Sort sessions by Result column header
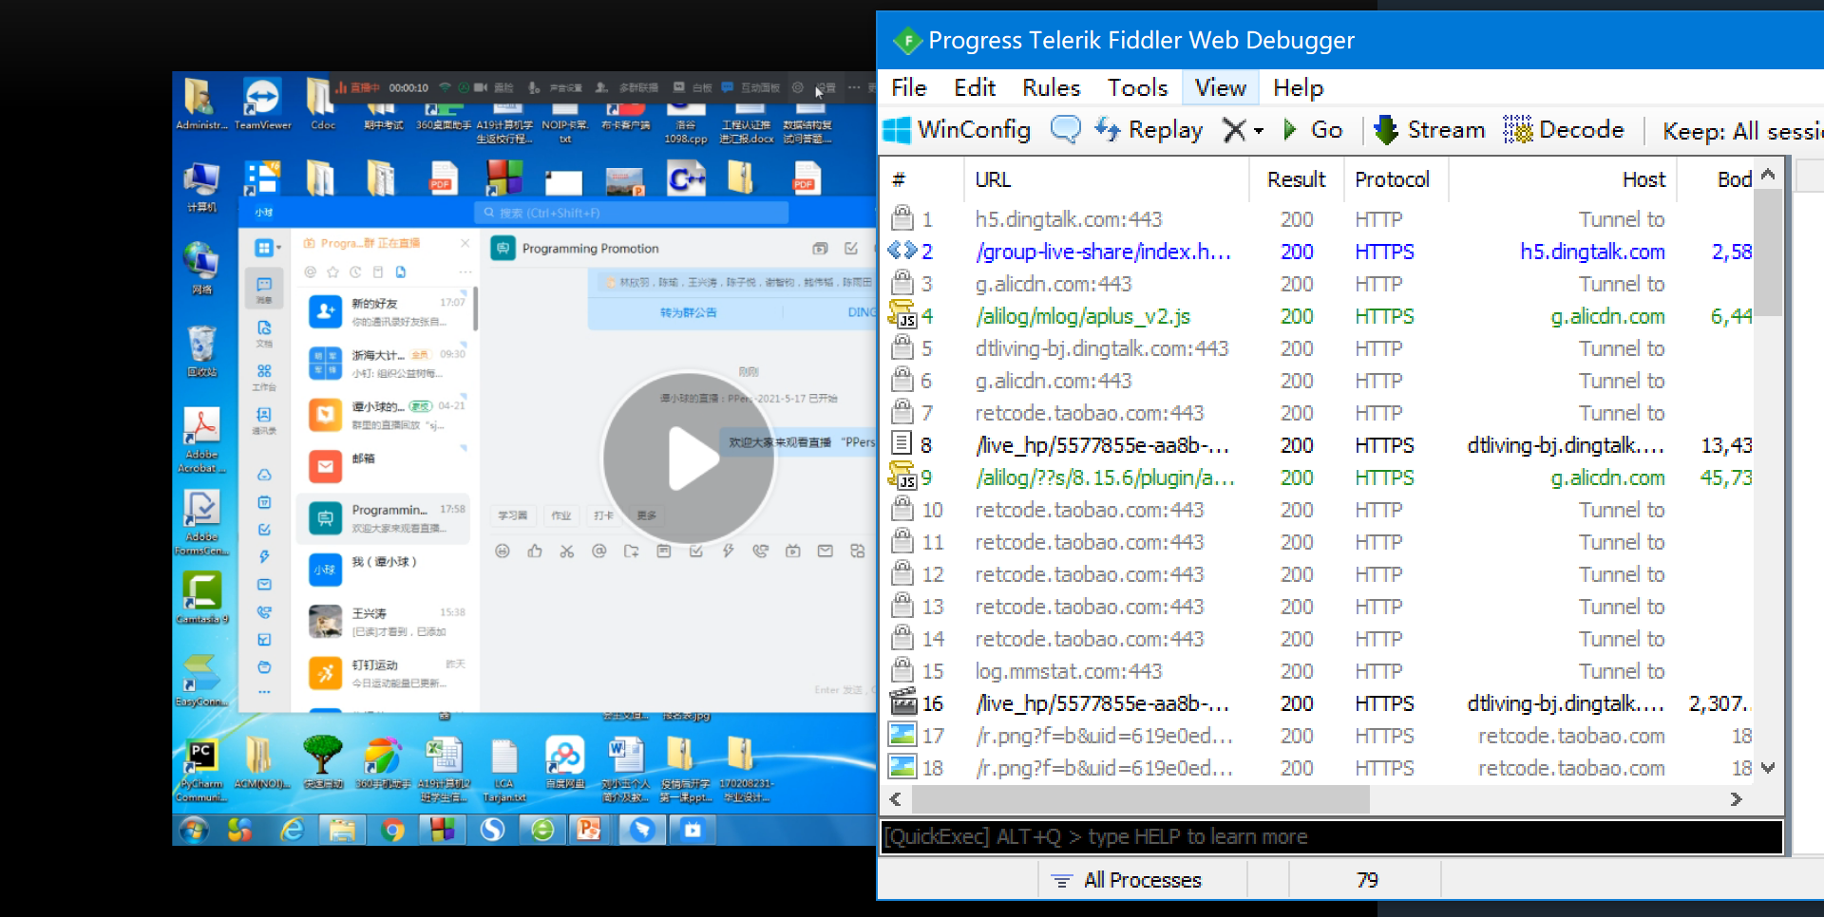 (1296, 179)
